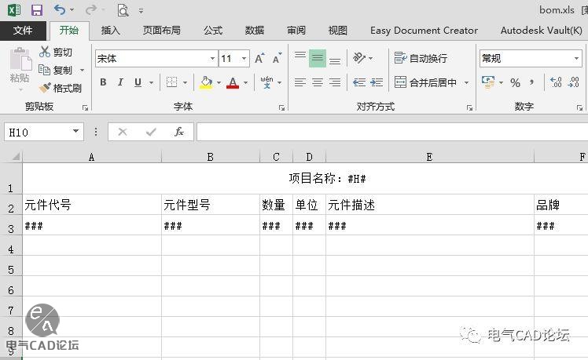Viewport: 588px width, 360px height.
Task: Switch to the 插入 (Insert) tab
Action: (x=111, y=31)
